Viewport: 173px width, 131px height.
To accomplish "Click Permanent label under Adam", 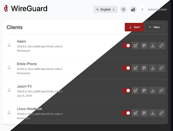I will 23,51.
